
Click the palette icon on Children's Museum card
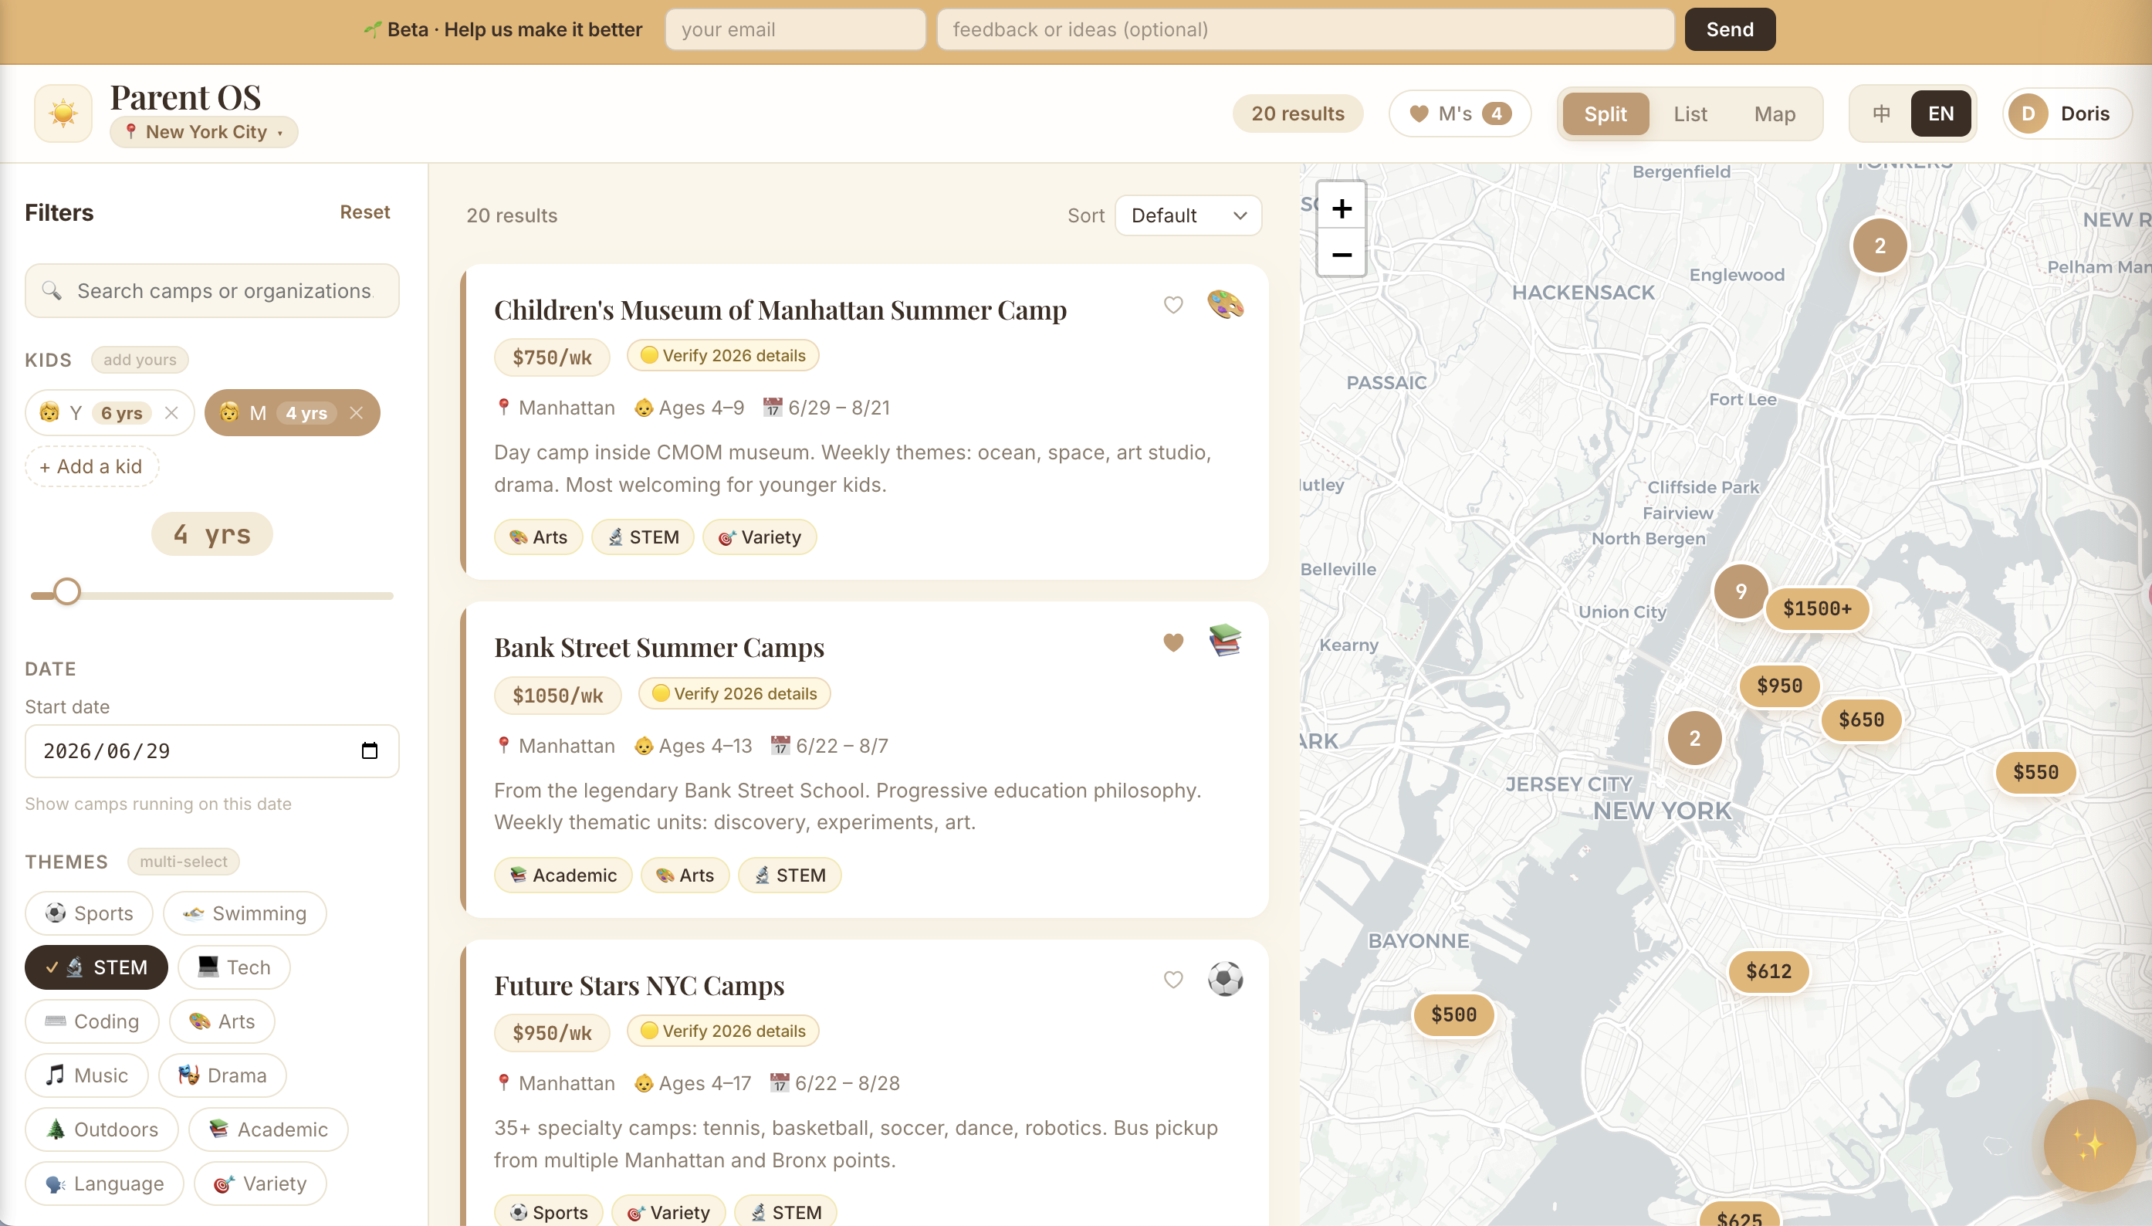[1226, 304]
